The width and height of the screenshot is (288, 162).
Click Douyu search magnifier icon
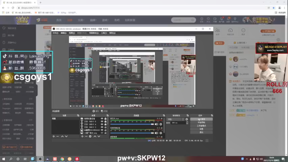(193, 20)
